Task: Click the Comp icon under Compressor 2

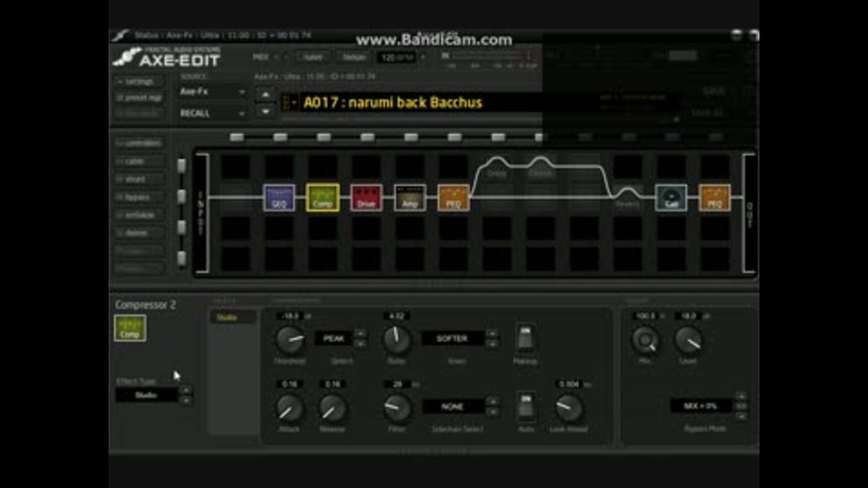Action: click(x=130, y=328)
